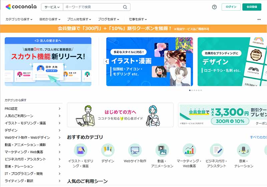Open ライティング・翻訳 sidebar item
The height and width of the screenshot is (187, 267).
[x=33, y=181]
